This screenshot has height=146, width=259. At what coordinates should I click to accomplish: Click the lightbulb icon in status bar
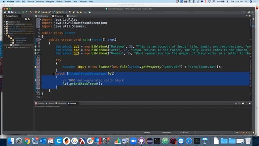click(253, 133)
